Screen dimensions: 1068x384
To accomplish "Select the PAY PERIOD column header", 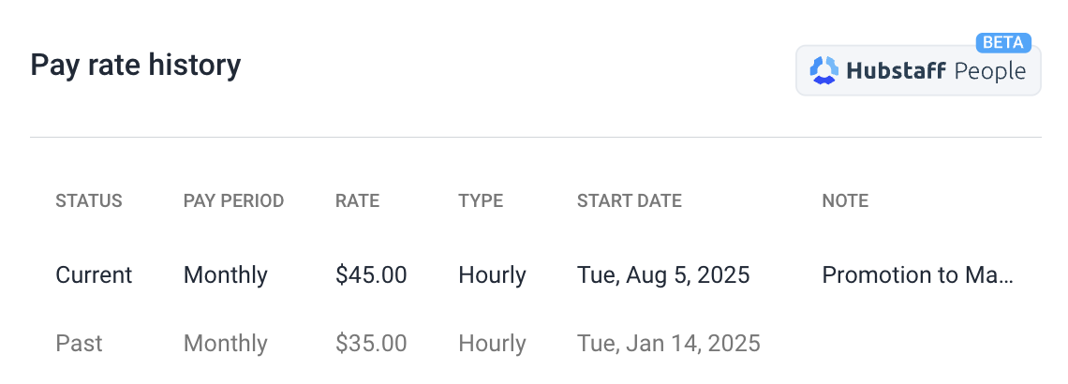I will pyautogui.click(x=233, y=200).
